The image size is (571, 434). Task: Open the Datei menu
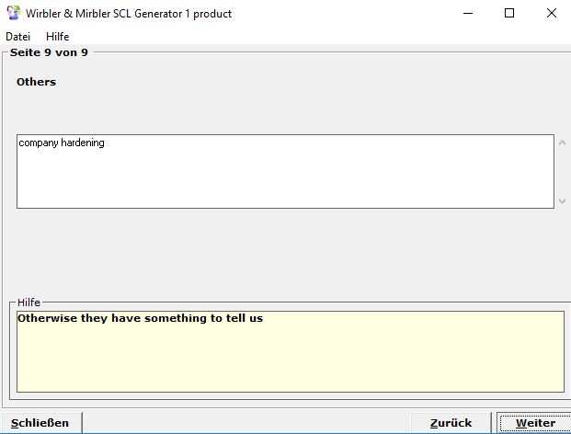click(x=17, y=36)
